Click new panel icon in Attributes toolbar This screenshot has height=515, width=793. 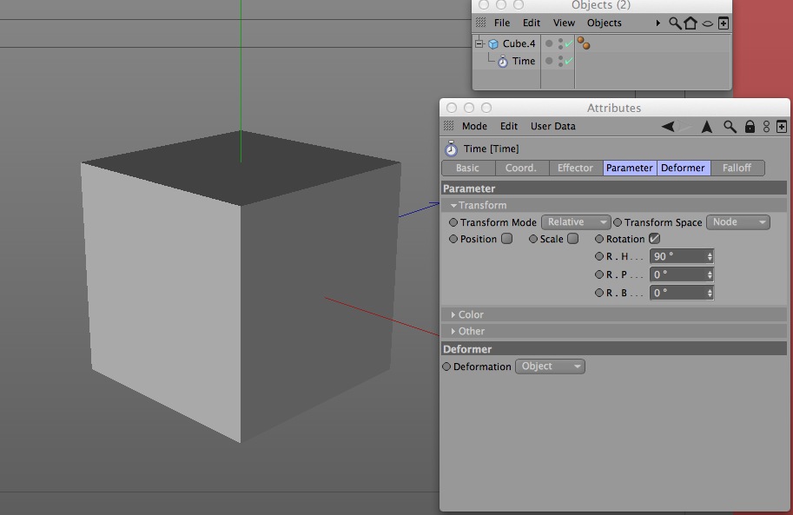[782, 127]
